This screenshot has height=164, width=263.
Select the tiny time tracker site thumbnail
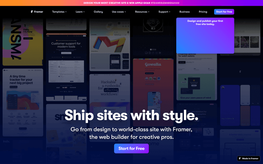point(23,103)
